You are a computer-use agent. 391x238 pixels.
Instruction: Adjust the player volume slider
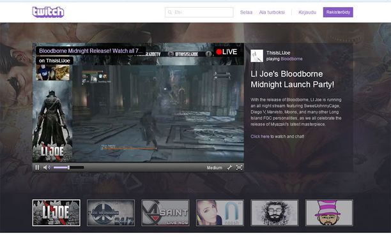pos(68,168)
